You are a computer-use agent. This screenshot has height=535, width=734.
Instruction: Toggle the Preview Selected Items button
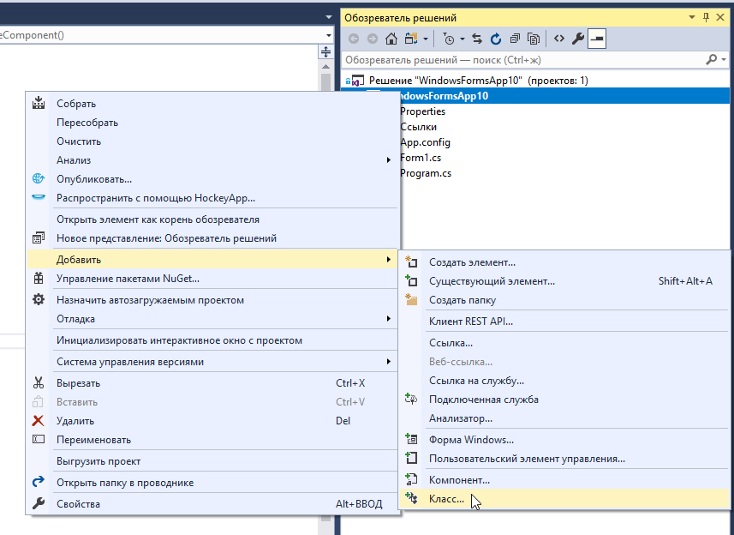(597, 39)
